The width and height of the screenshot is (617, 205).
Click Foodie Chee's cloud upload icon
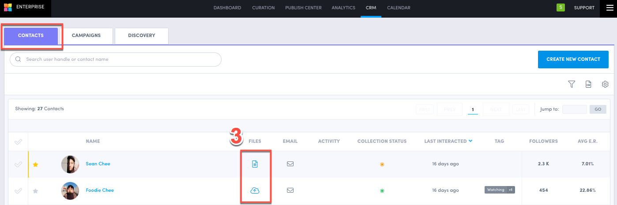tap(255, 190)
